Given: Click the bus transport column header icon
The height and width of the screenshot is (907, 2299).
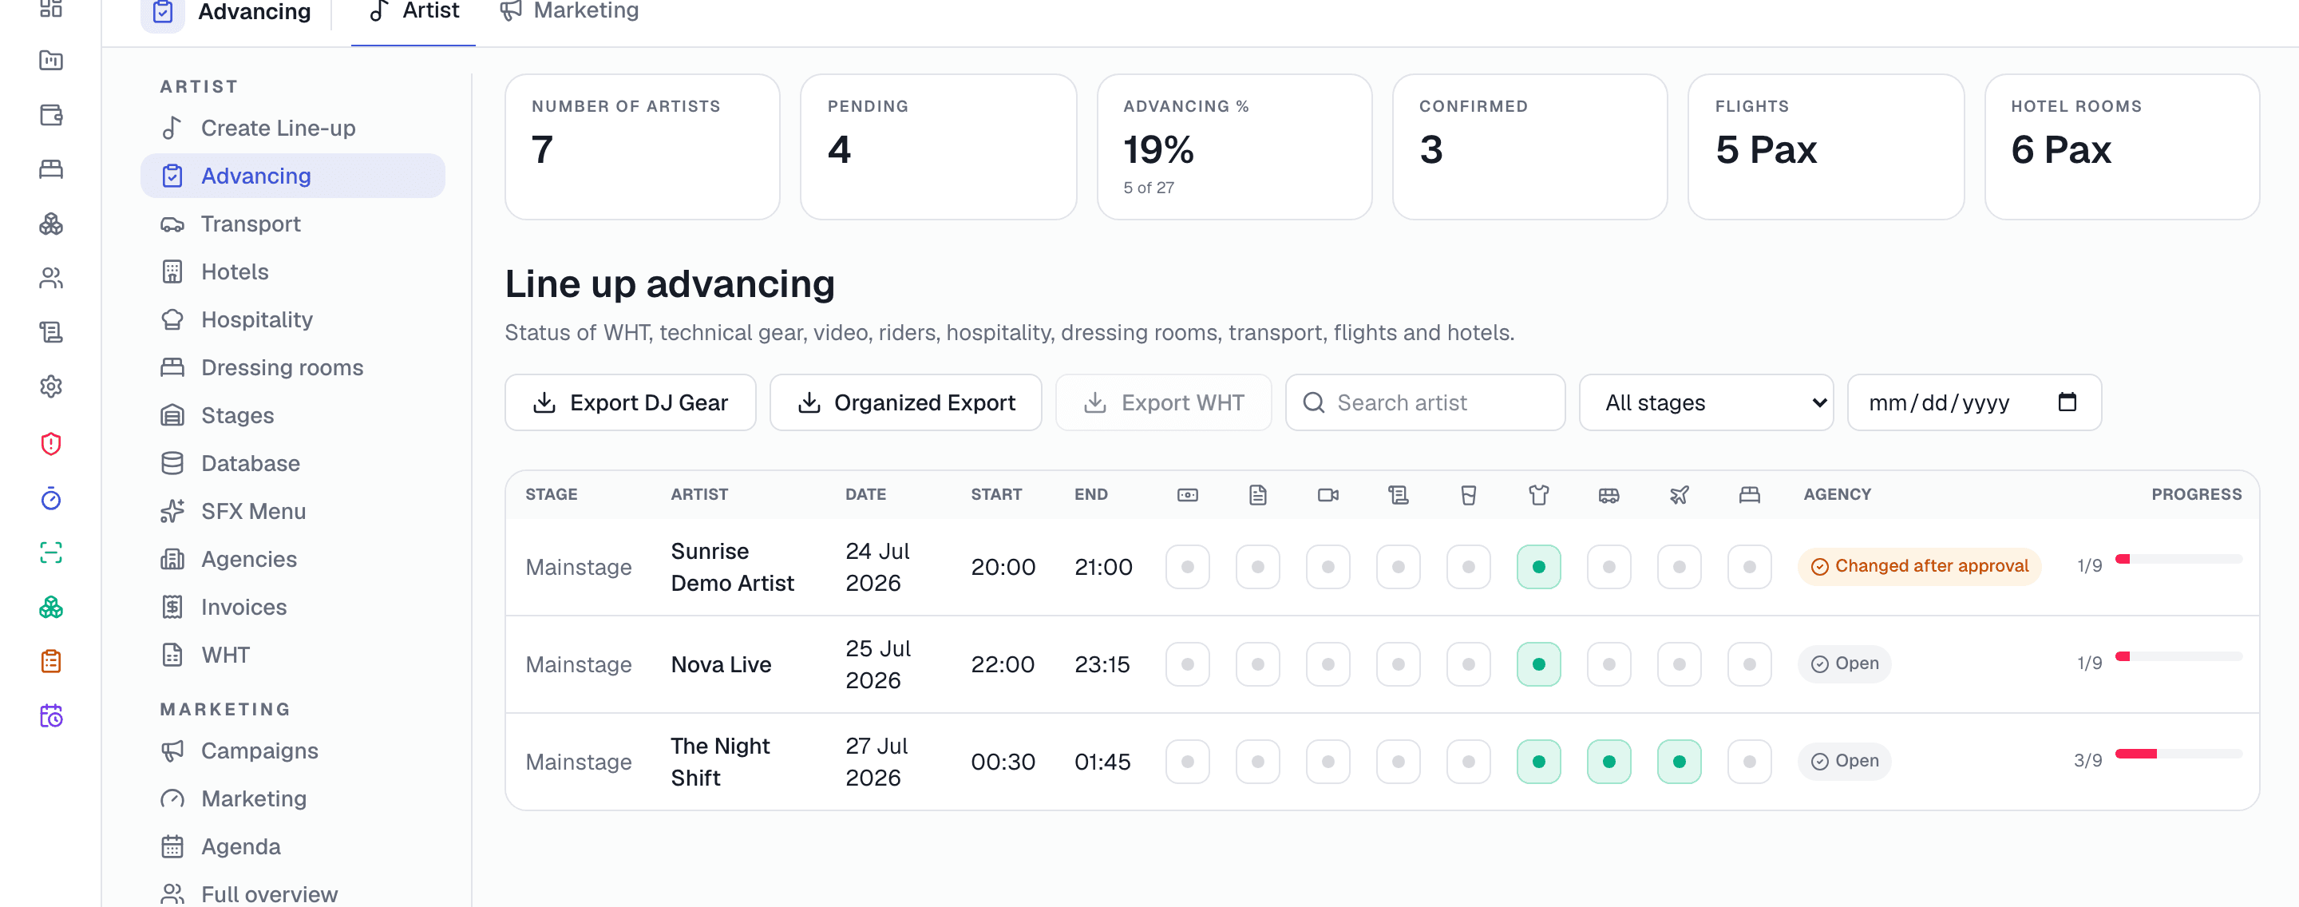Looking at the screenshot, I should [x=1609, y=494].
